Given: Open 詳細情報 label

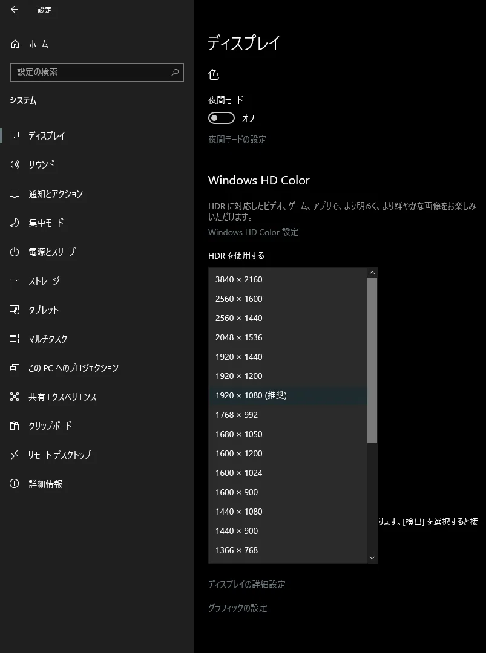Looking at the screenshot, I should pyautogui.click(x=45, y=484).
